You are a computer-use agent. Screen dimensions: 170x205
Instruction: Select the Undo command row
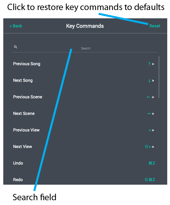[x=76, y=163]
